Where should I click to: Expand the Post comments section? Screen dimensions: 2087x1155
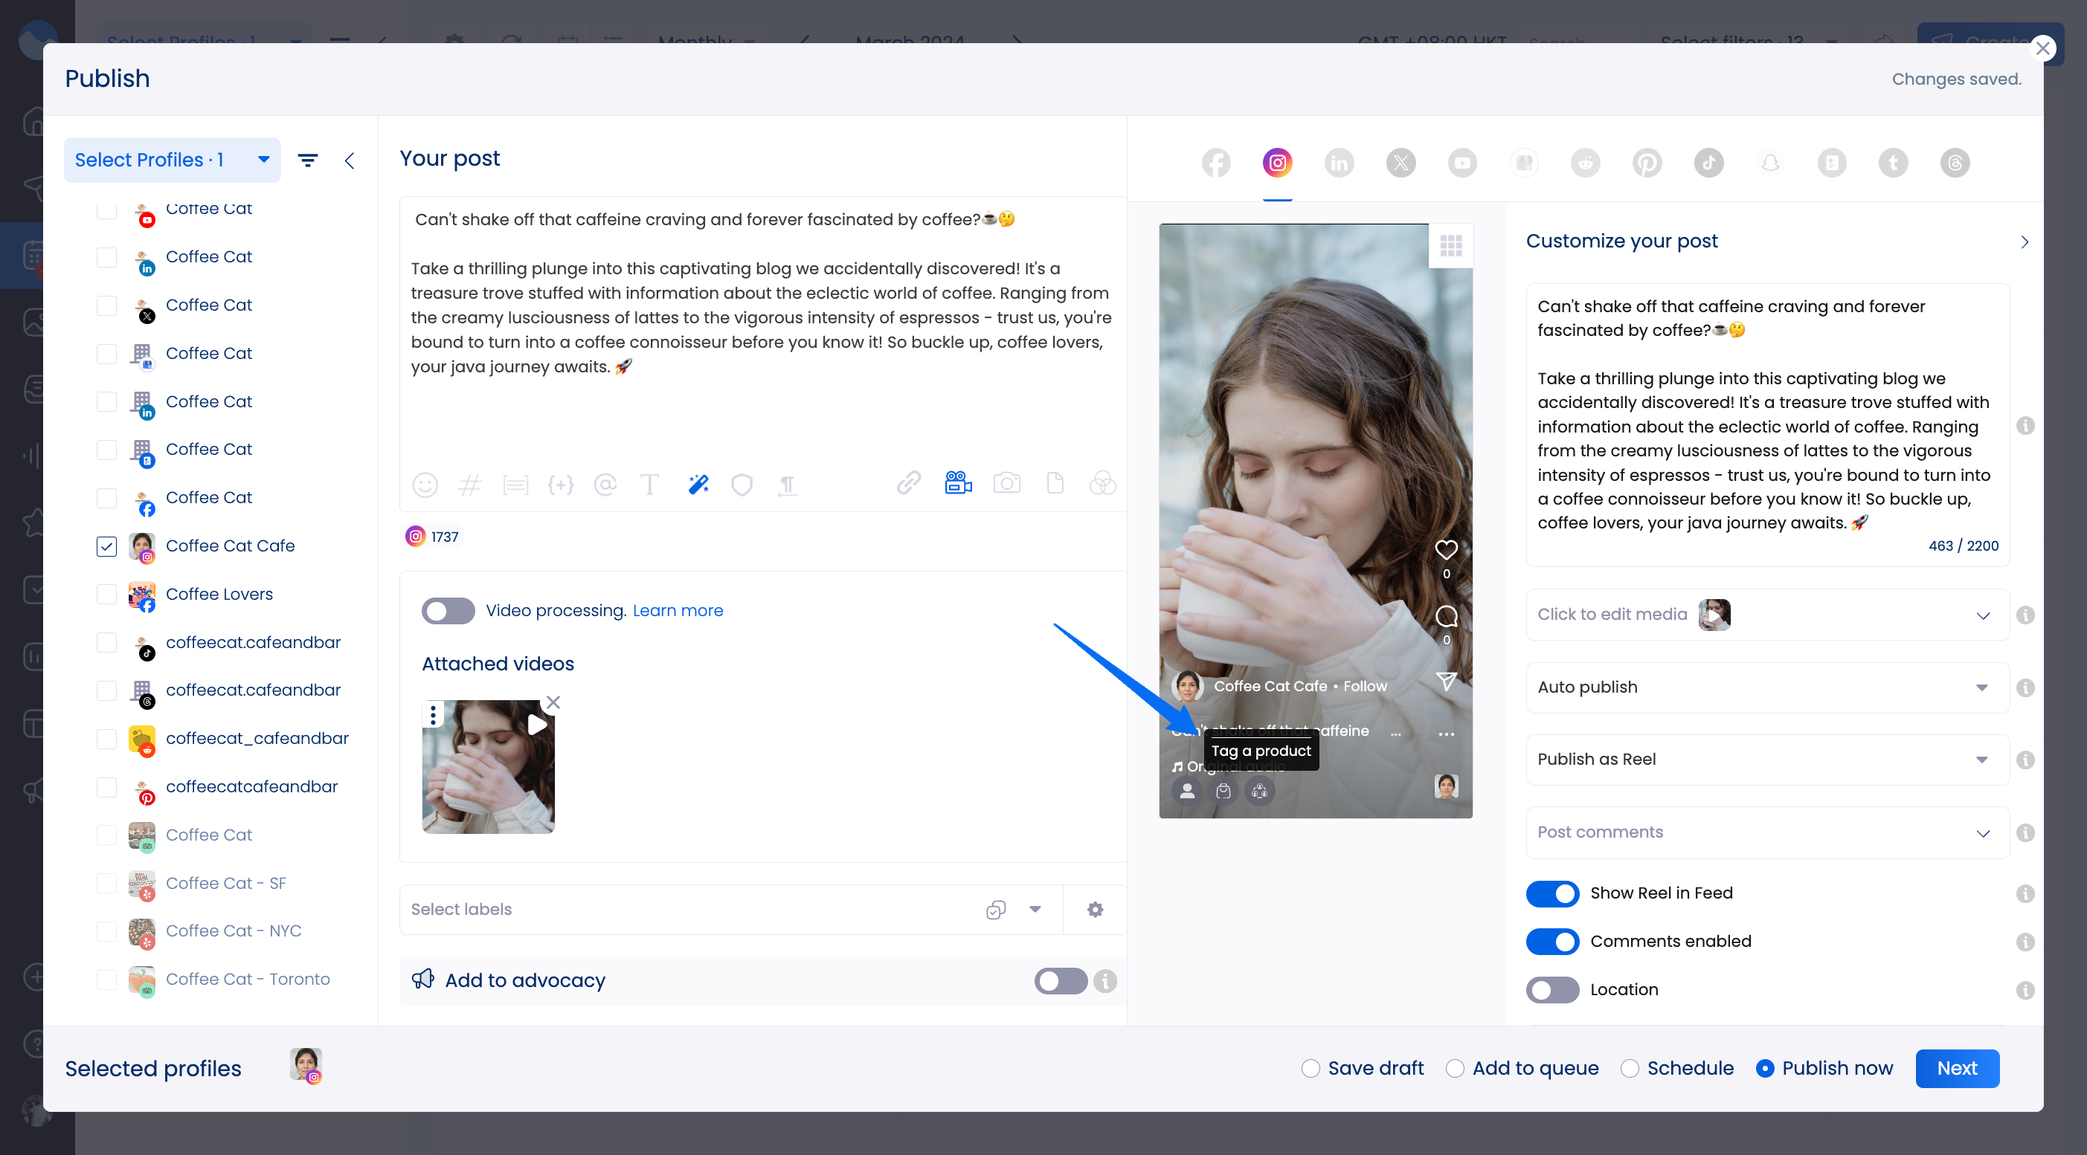coord(1767,833)
